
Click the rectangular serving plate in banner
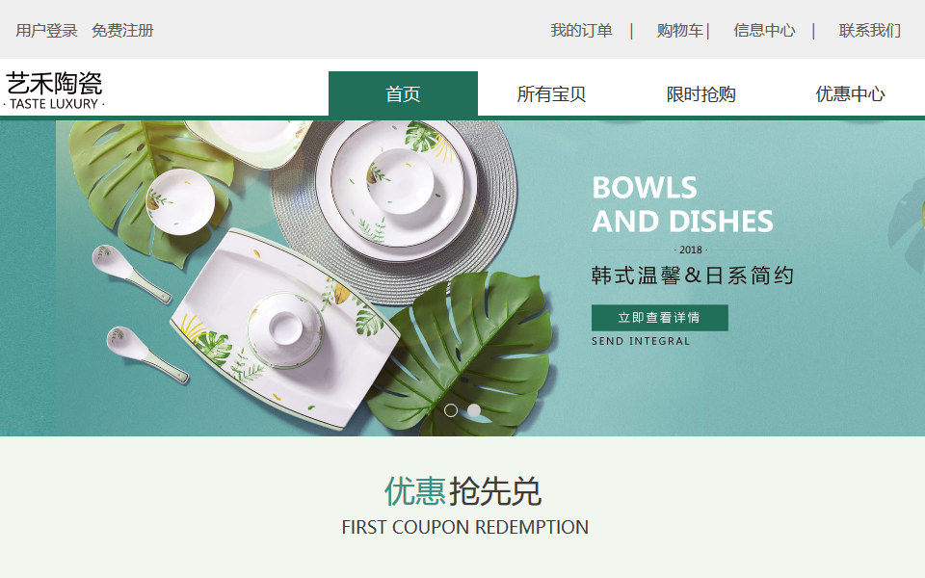285,328
